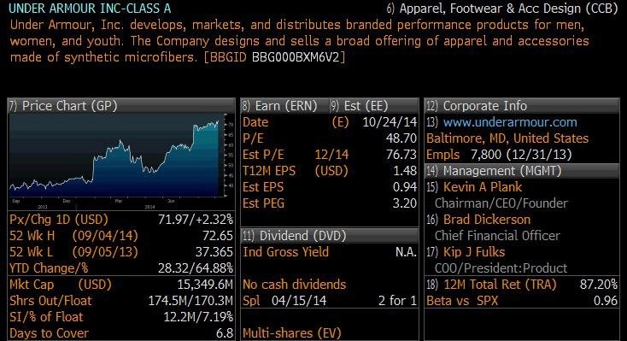This screenshot has height=341, width=627.
Task: Open Multi-shares (EV) link
Action: click(292, 333)
